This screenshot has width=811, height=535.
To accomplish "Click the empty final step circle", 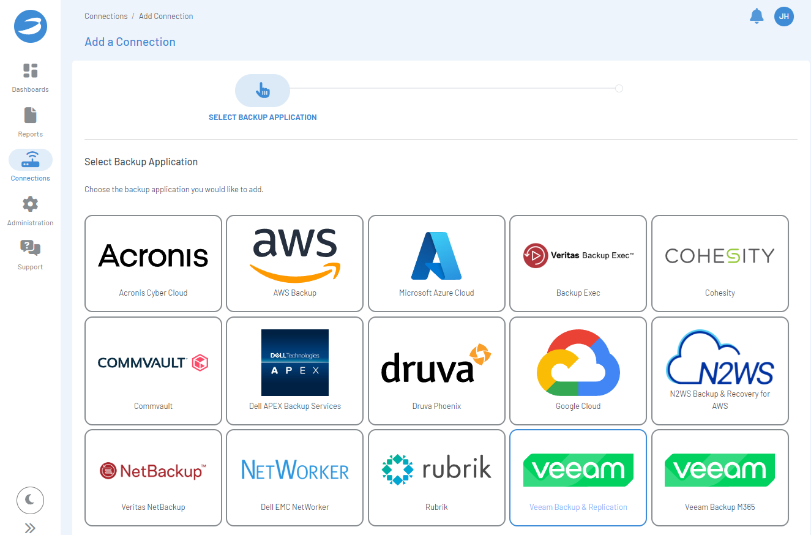I will [x=619, y=89].
